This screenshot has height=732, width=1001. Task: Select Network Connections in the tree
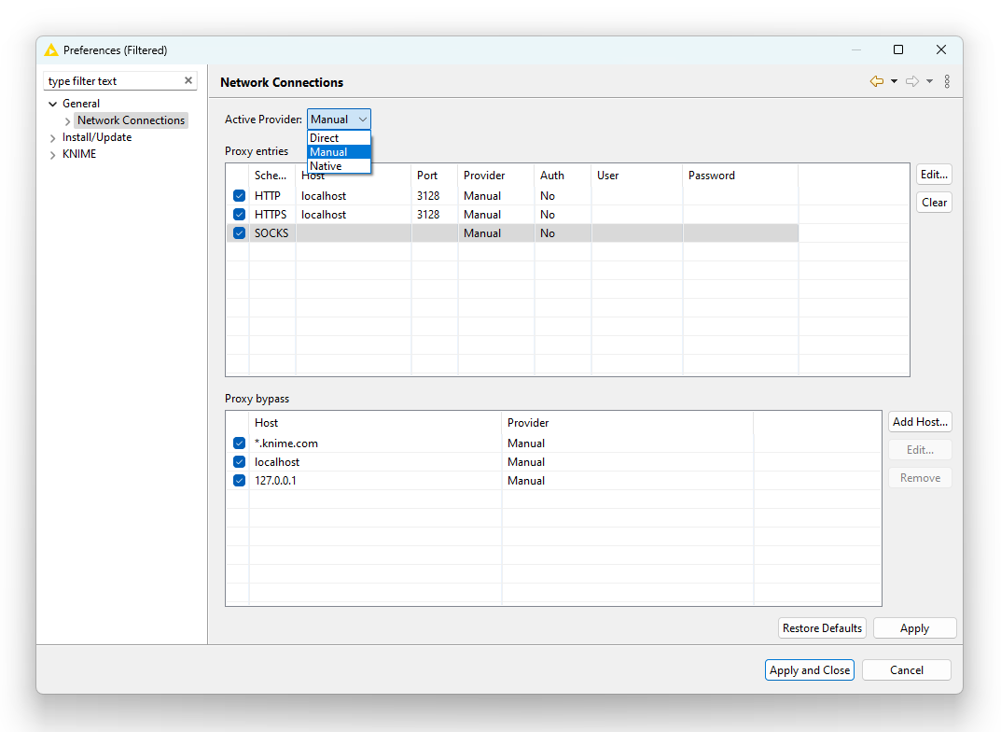131,120
